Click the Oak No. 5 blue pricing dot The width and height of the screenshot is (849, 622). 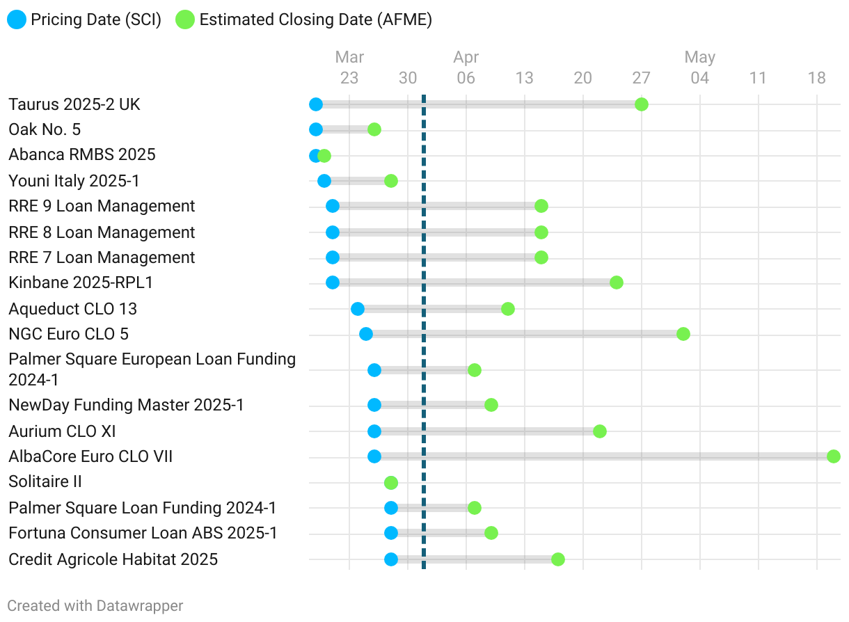316,129
